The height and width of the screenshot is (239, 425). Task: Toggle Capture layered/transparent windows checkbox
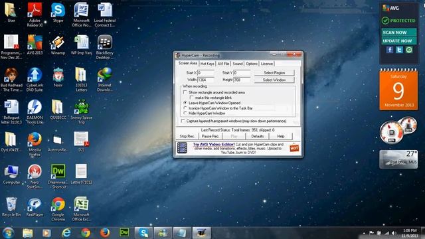click(x=183, y=121)
